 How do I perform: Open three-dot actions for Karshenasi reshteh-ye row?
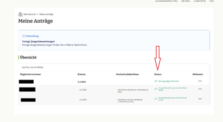pyautogui.click(x=200, y=89)
